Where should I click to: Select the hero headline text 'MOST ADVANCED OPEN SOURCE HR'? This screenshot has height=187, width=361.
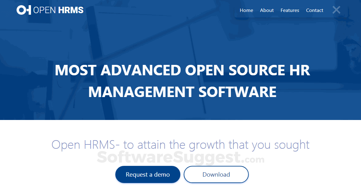click(x=182, y=70)
